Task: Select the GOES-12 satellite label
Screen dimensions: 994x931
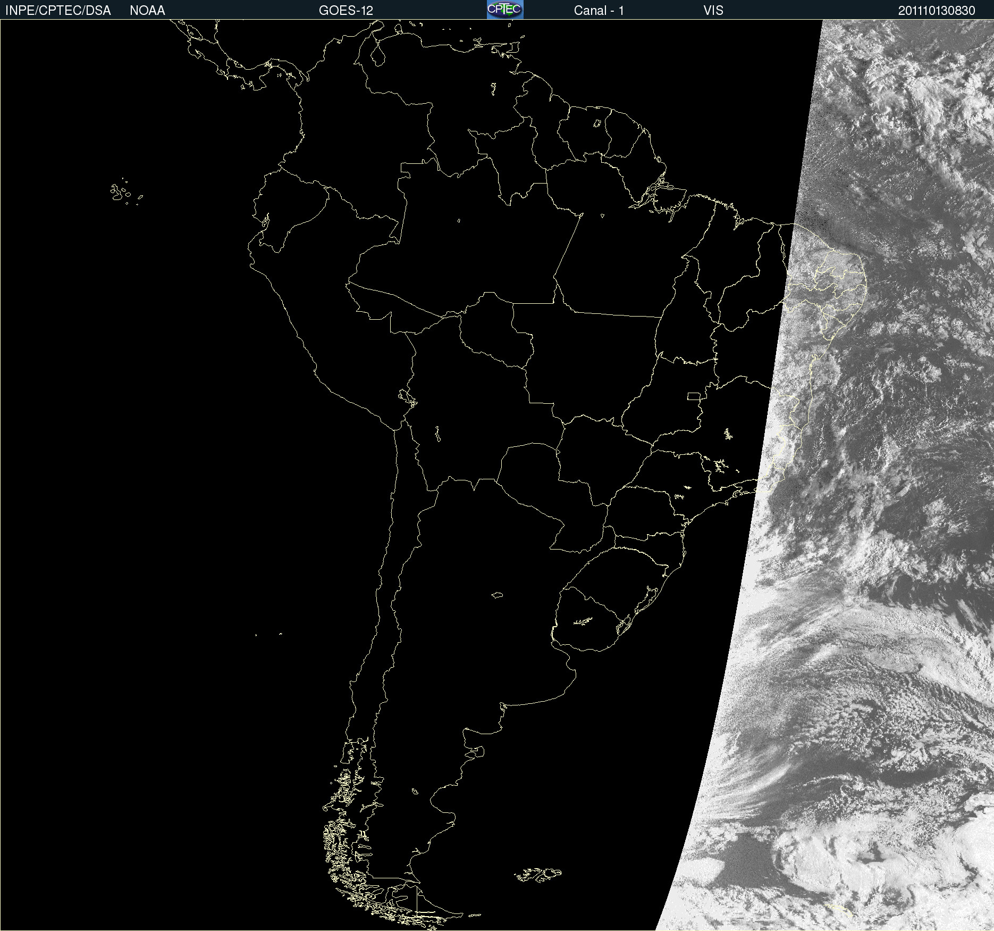Action: pyautogui.click(x=346, y=11)
